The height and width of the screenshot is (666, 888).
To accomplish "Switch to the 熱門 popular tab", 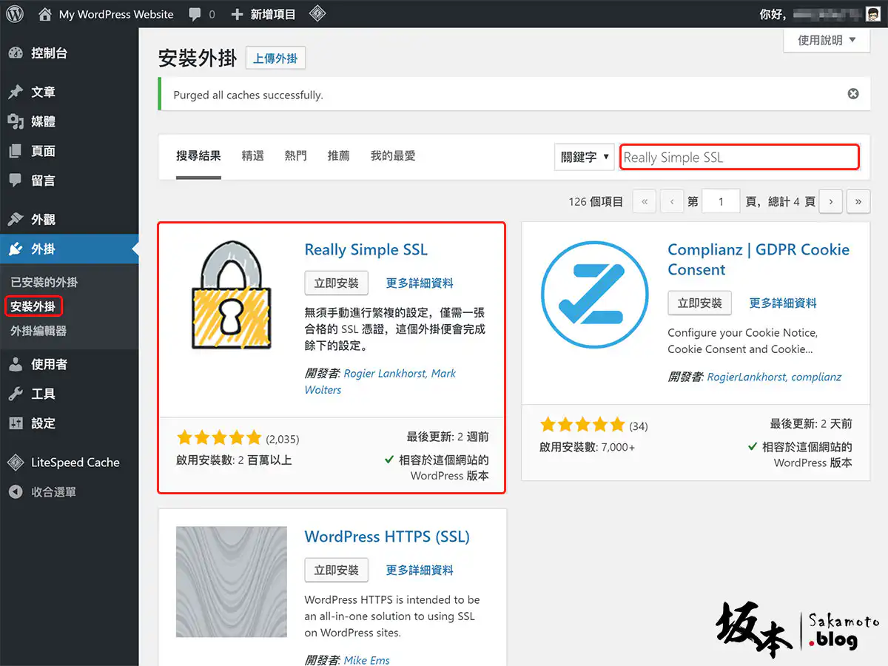I will pos(295,156).
